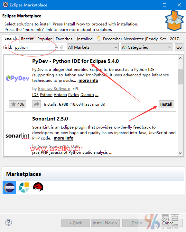
Task: Click the sonarlint logo image
Action: (x=17, y=136)
